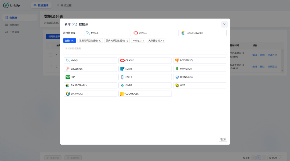Click the LinkUp logo icon
This screenshot has height=161, width=290.
click(x=6, y=5)
